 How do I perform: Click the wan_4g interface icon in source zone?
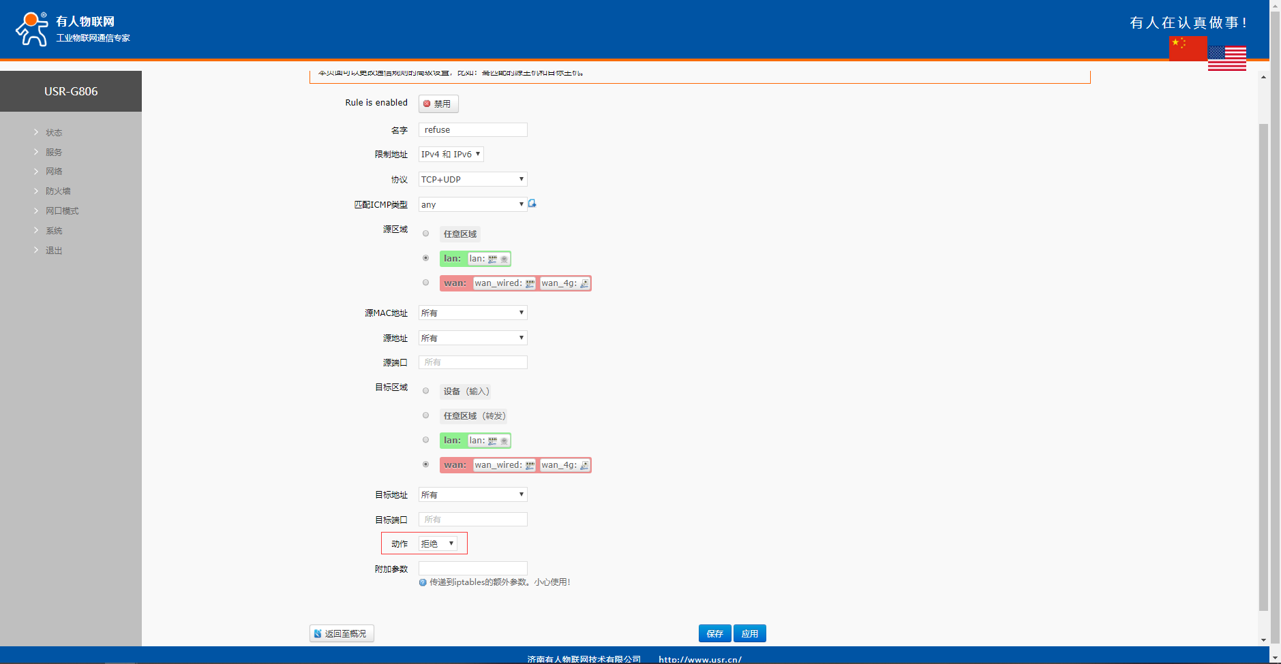(584, 283)
